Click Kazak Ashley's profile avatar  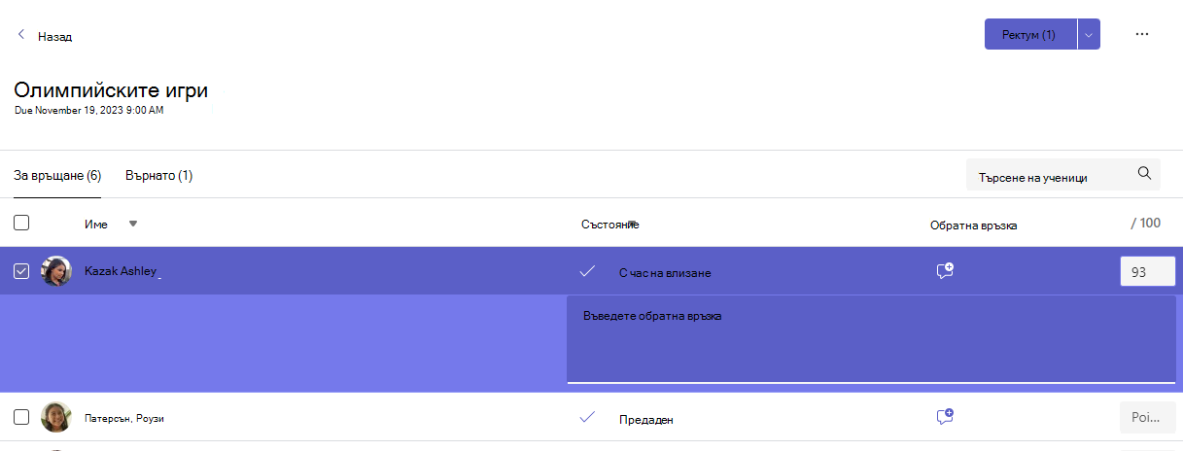56,271
